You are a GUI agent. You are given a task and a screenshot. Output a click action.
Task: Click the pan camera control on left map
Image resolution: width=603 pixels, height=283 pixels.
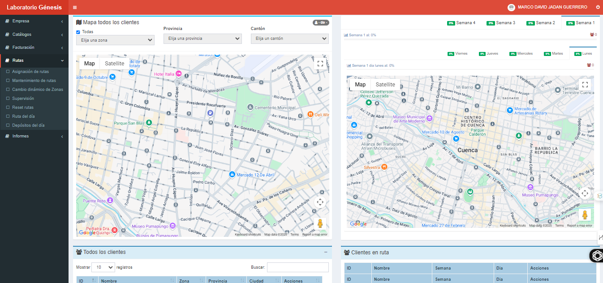[320, 202]
